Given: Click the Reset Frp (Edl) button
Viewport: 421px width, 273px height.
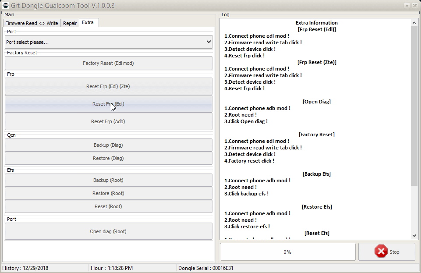Looking at the screenshot, I should tap(109, 104).
